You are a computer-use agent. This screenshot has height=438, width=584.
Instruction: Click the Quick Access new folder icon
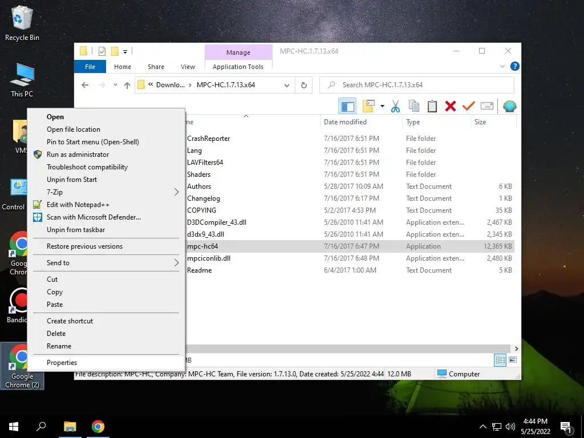[115, 51]
